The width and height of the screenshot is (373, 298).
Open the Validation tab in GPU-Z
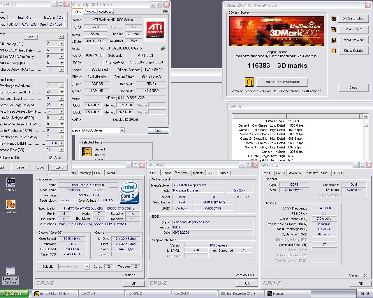[x=105, y=12]
